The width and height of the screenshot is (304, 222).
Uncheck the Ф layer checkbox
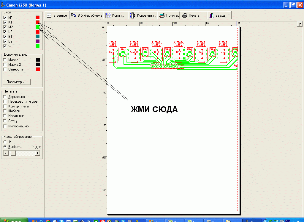click(5, 46)
